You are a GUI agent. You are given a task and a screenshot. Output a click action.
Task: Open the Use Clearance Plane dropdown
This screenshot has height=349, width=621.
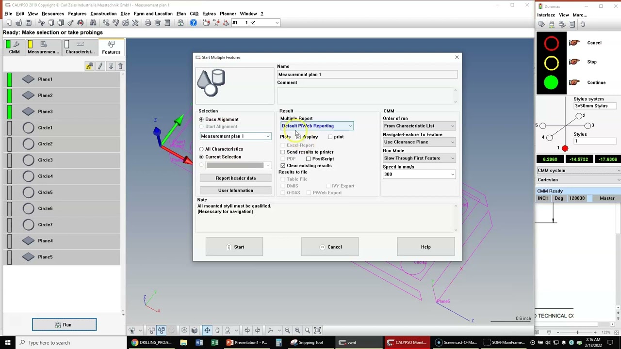[x=419, y=142]
